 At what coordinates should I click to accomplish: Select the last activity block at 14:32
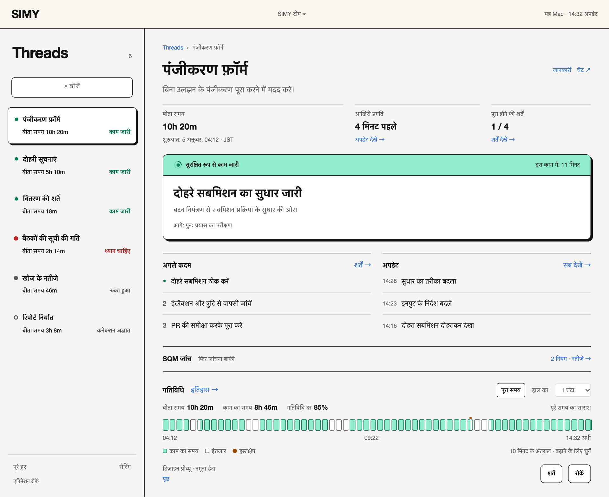click(x=588, y=425)
